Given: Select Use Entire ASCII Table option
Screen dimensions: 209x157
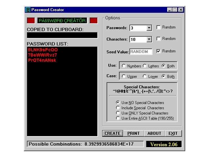Looking at the screenshot, I should [118, 118].
